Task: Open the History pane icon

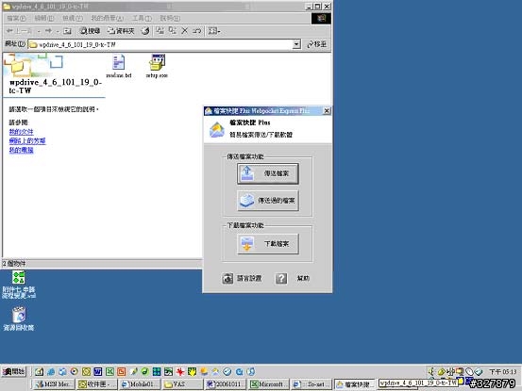Action: point(145,31)
